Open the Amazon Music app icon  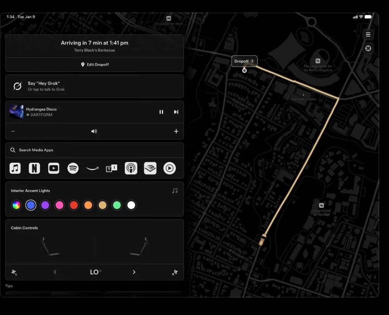[92, 169]
